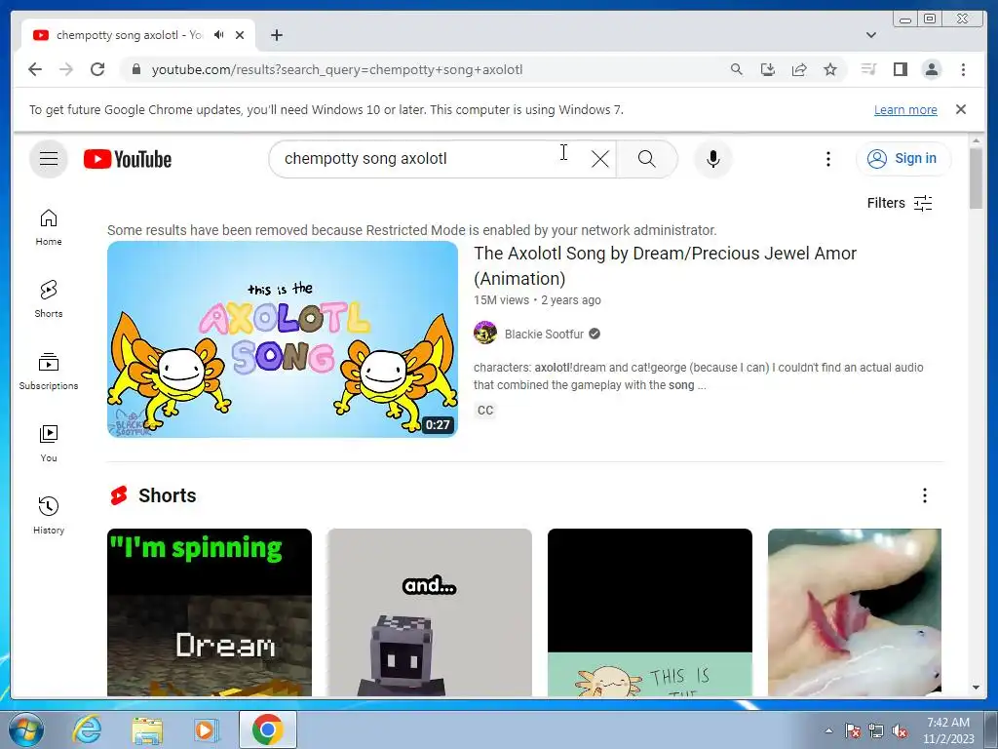
Task: Open the Axolotl Song video title link
Action: 665,265
